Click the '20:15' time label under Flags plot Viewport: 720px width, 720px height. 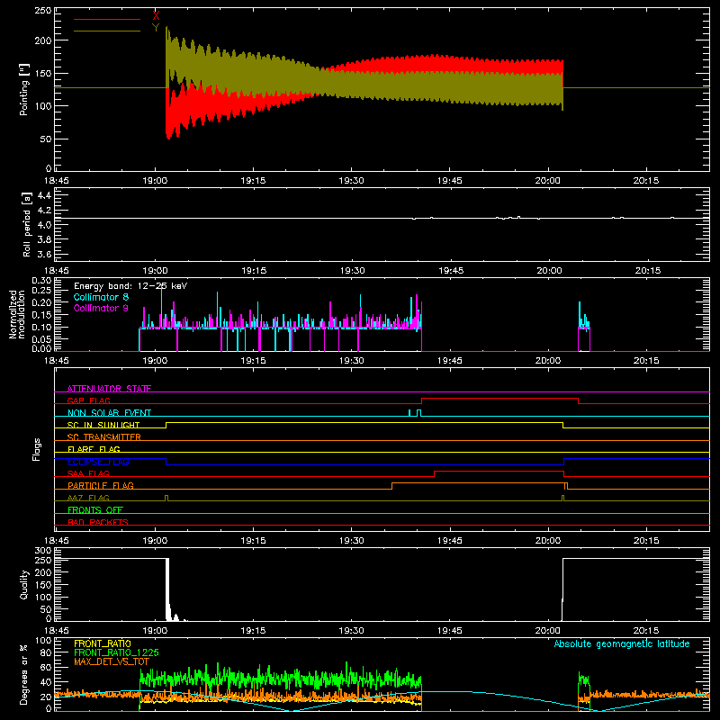coord(646,541)
